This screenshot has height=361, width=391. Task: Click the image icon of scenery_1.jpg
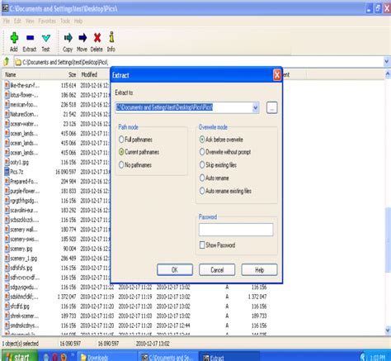7,259
